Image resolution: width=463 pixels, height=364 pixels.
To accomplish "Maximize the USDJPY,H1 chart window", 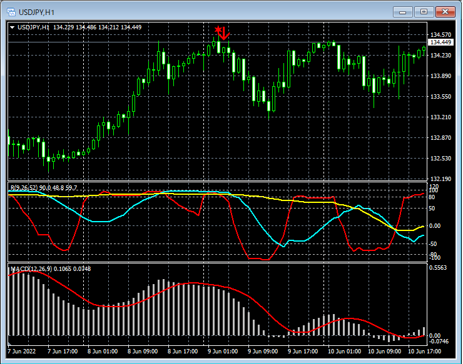I will point(424,11).
